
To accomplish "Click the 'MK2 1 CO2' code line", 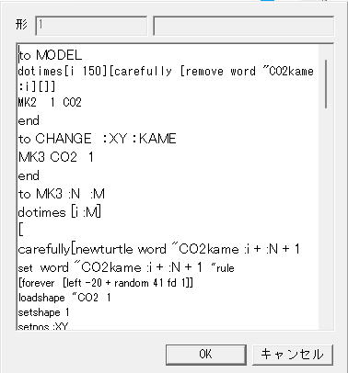I will point(50,102).
